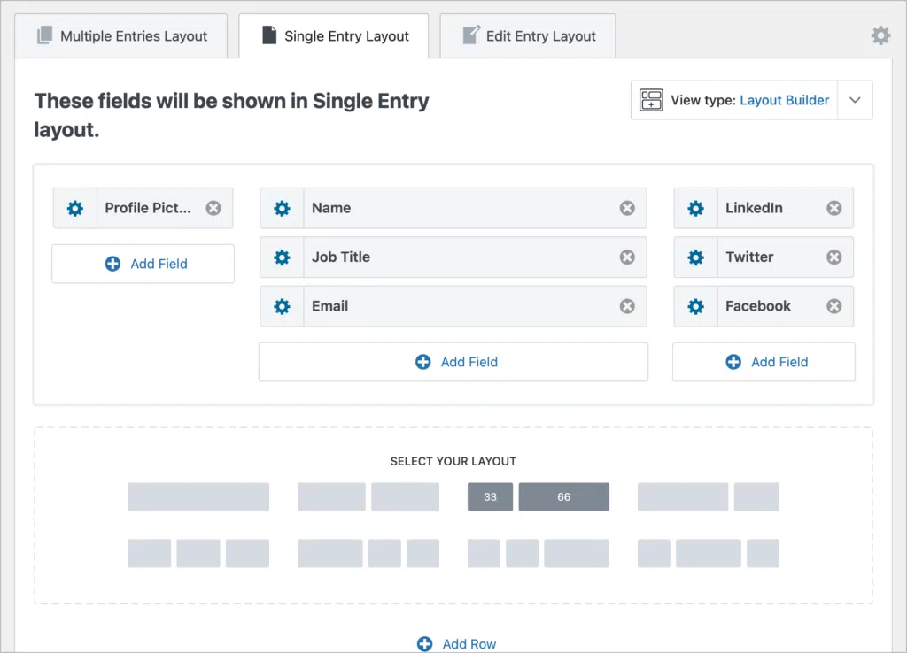
Task: Expand the View type dropdown arrow
Action: click(855, 100)
